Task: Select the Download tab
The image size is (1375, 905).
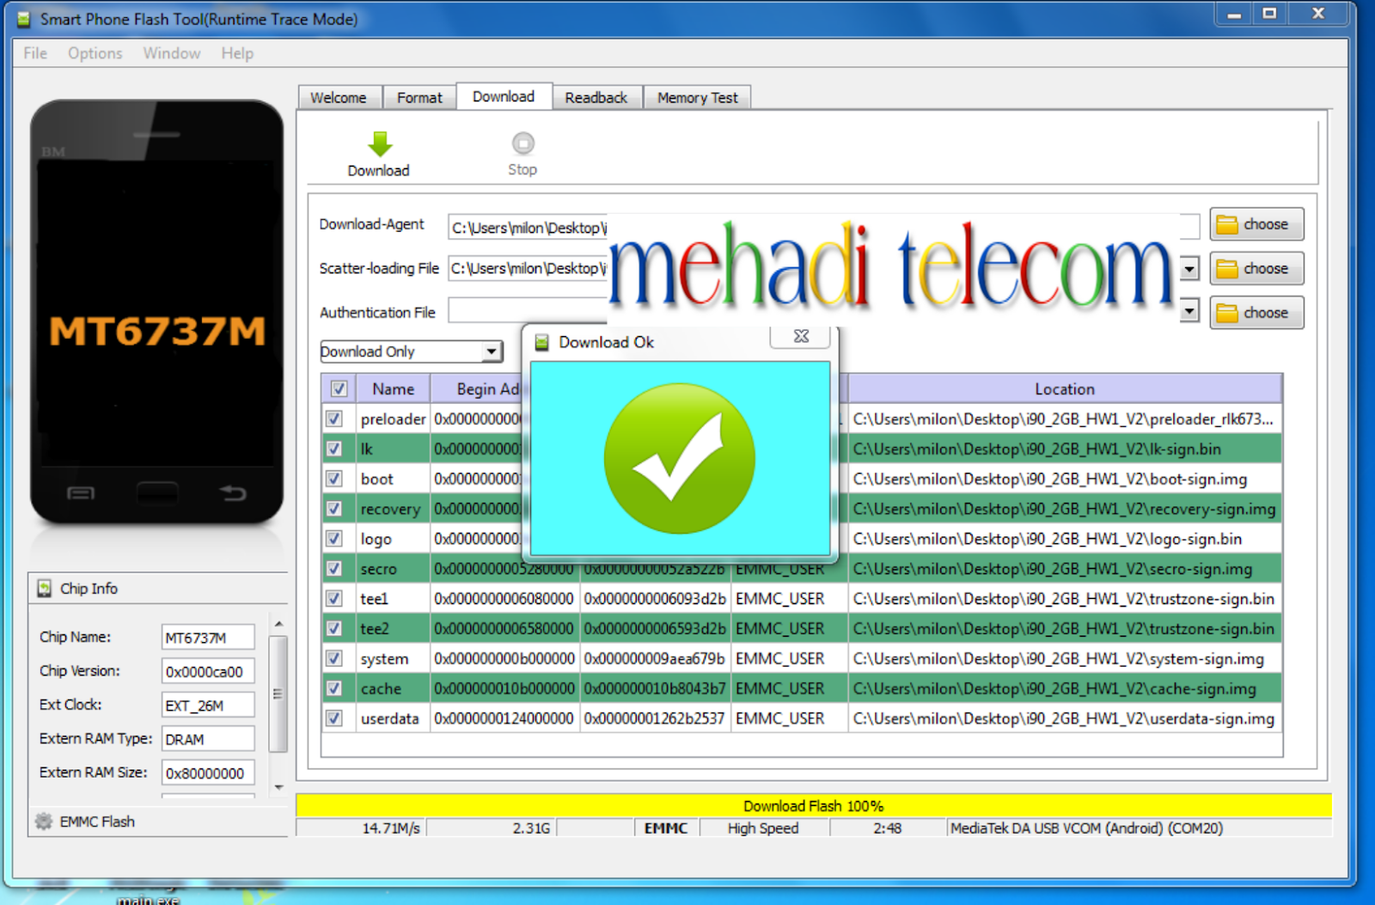Action: pos(504,96)
